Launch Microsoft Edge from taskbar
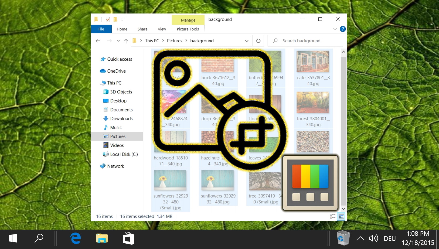 tap(76, 238)
